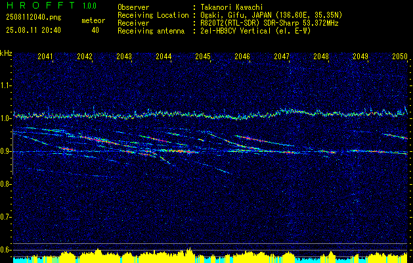Click the 1.1 frequency axis label

pos(5,85)
